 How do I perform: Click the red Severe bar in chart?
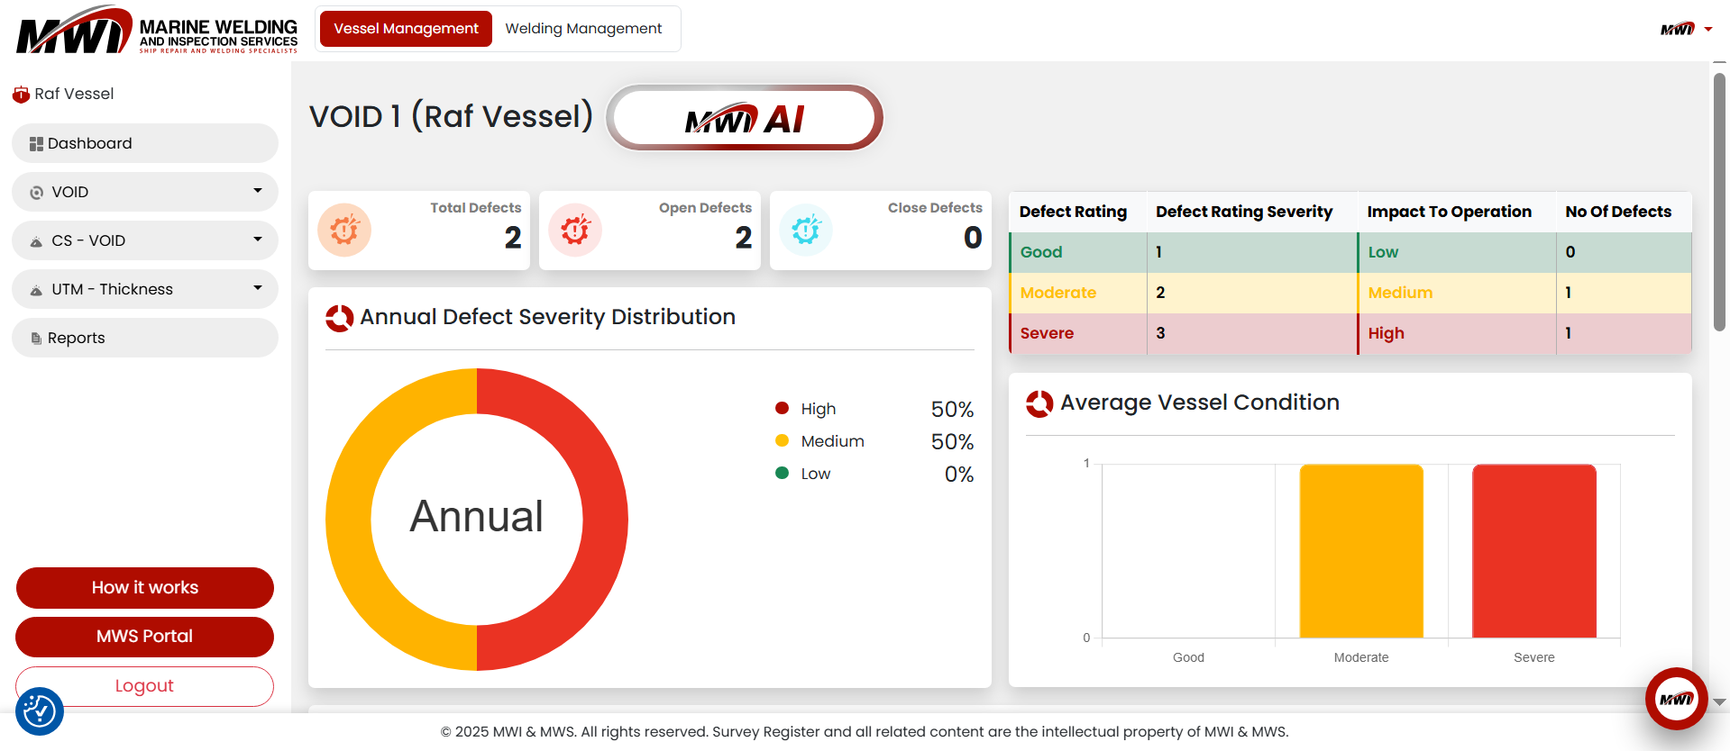point(1533,551)
